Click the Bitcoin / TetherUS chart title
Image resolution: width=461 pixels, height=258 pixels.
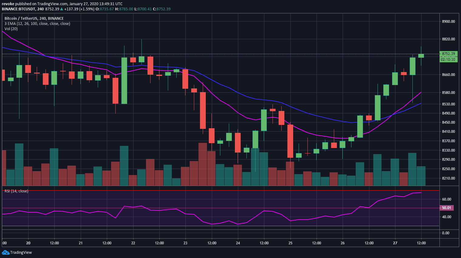click(x=34, y=19)
